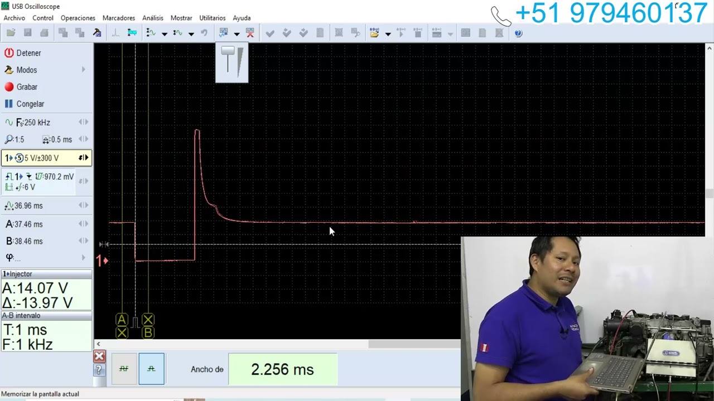Open the Operaciones menu

(x=78, y=18)
